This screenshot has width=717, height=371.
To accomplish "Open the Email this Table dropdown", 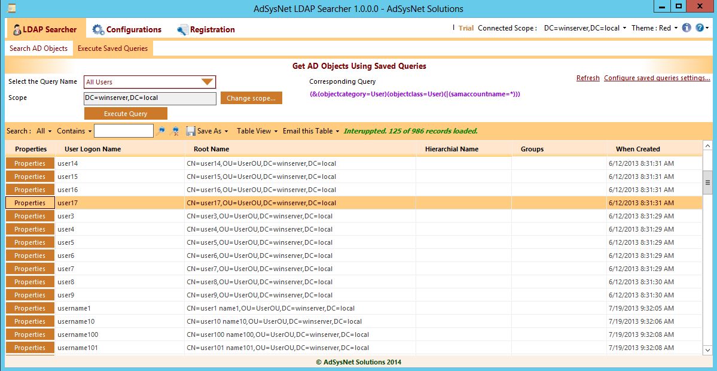I will click(311, 131).
